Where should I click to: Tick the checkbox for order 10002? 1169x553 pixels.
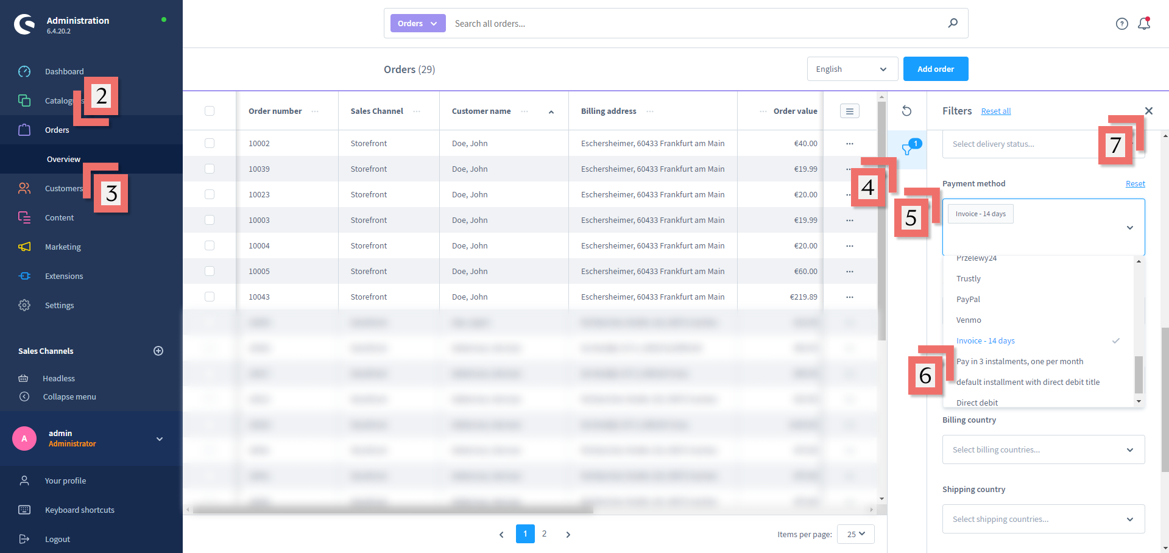[x=210, y=143]
